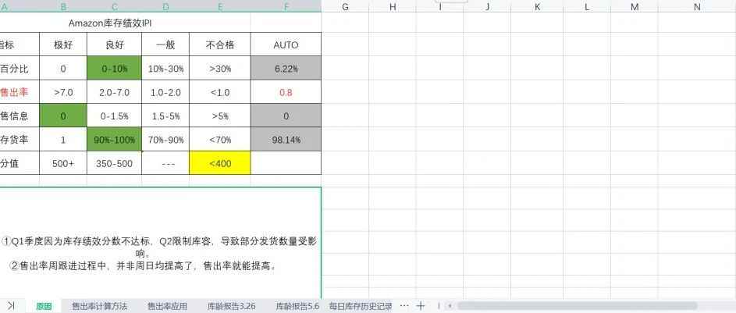
Task: Add a new sheet with the plus icon
Action: [421, 305]
